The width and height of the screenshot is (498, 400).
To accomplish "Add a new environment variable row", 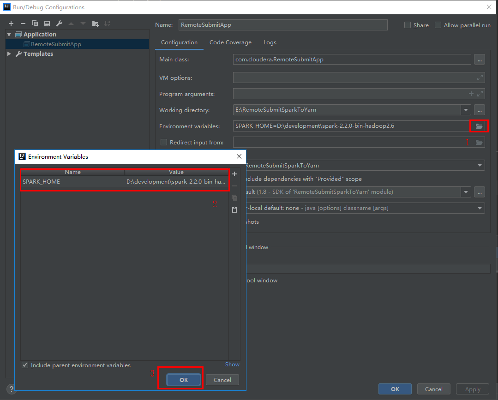I will pyautogui.click(x=234, y=174).
